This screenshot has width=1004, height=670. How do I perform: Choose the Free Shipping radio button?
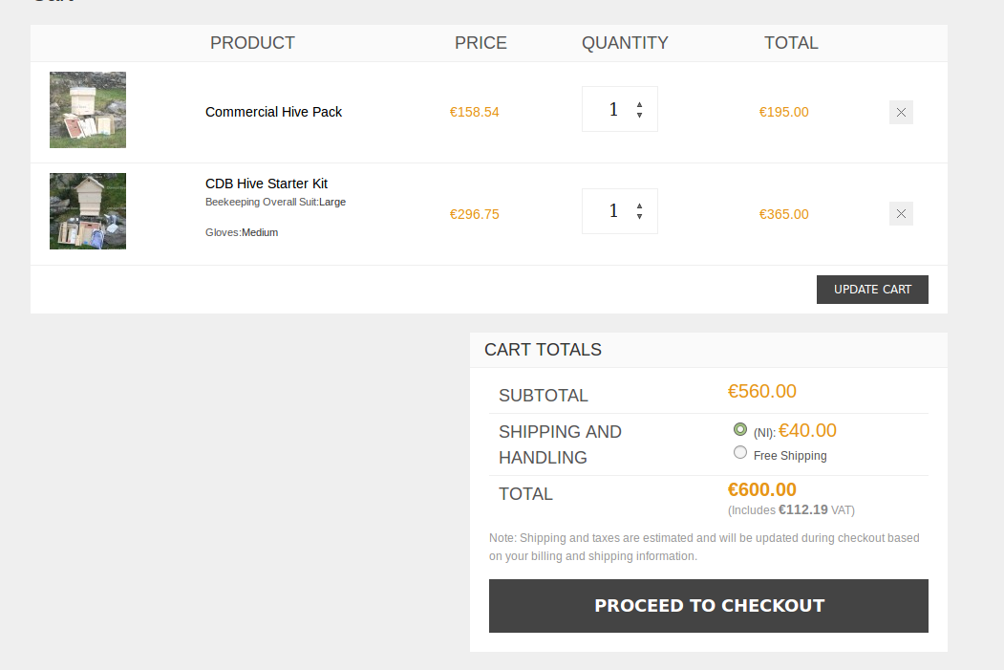740,453
